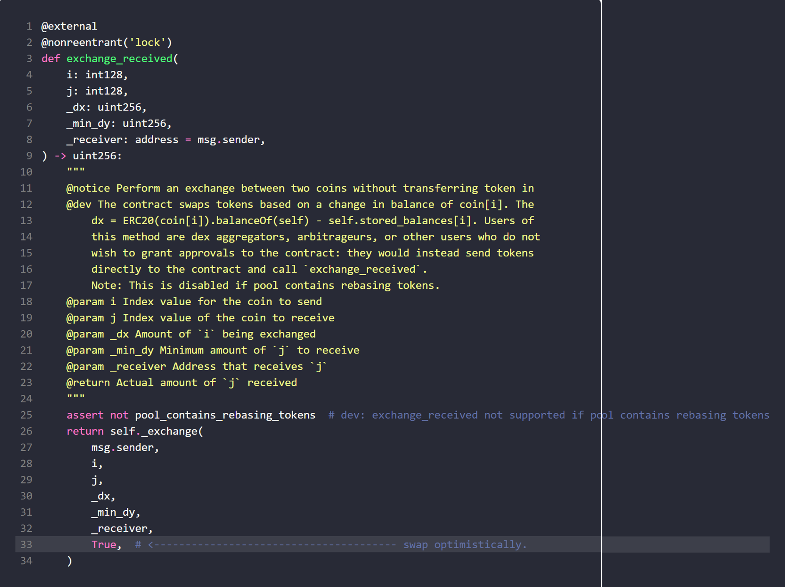
Task: Click the '_min_dy,' argument on line 31
Action: (116, 512)
